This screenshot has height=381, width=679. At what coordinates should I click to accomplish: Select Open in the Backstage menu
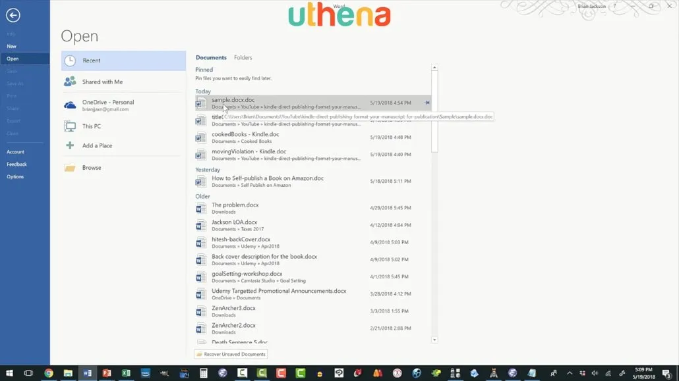[x=24, y=59]
